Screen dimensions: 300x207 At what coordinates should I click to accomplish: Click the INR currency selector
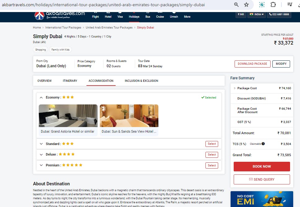[241, 14]
